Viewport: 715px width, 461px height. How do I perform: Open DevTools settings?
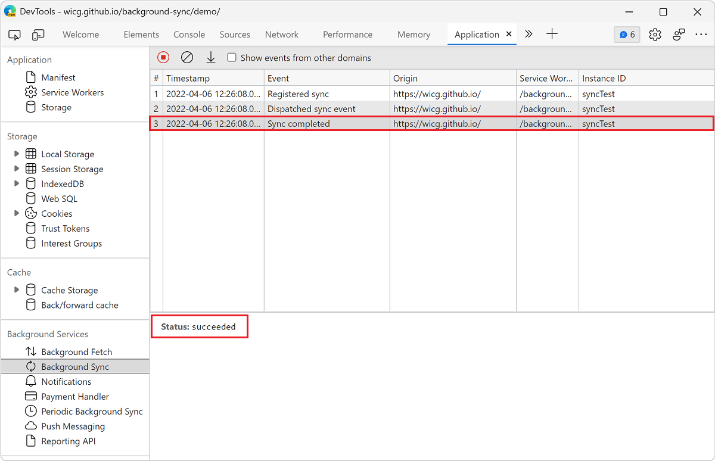tap(655, 34)
